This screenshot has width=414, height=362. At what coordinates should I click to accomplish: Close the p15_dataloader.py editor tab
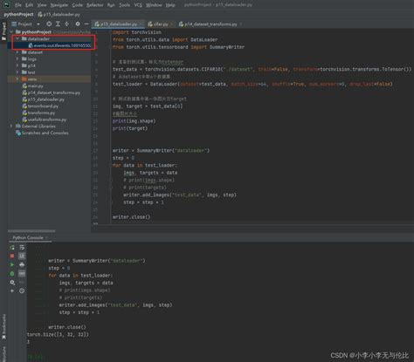click(141, 24)
